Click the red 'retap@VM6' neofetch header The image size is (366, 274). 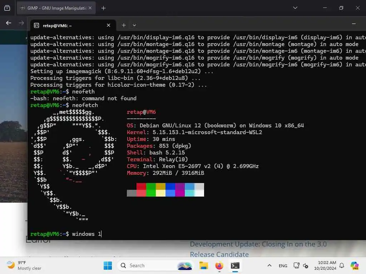pos(141,112)
